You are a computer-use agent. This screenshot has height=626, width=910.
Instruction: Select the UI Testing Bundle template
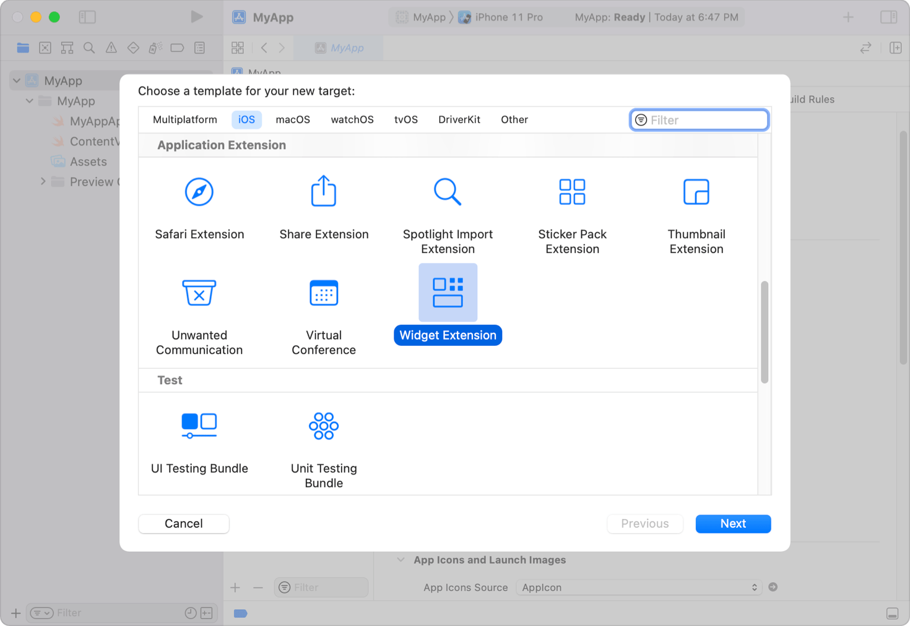(x=199, y=440)
